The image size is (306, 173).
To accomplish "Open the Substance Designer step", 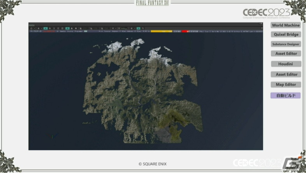I will (x=286, y=44).
